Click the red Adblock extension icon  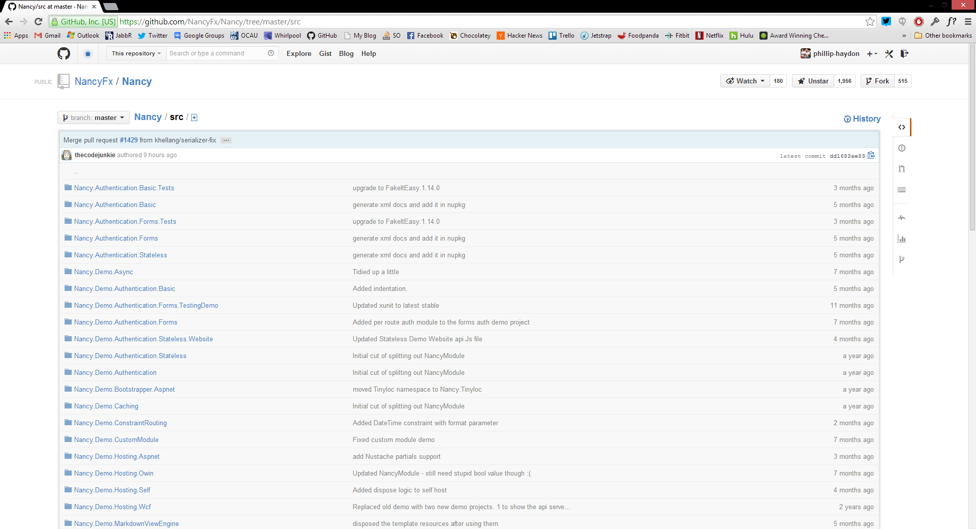coord(919,21)
